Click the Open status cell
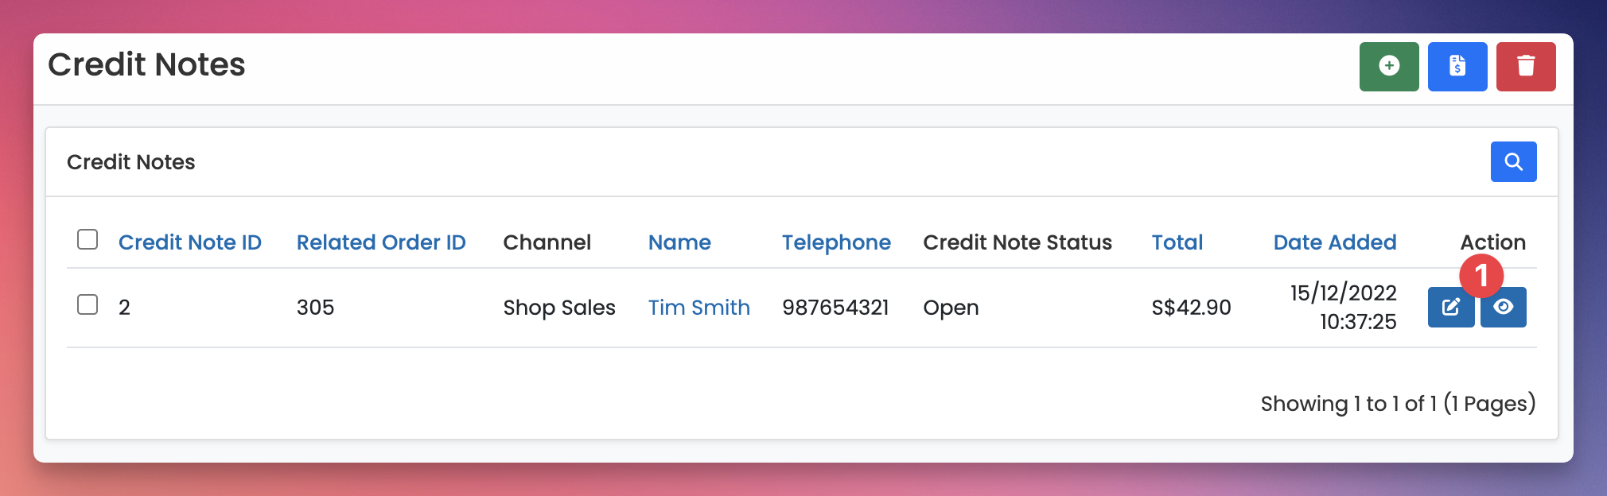The width and height of the screenshot is (1607, 496). pos(951,308)
